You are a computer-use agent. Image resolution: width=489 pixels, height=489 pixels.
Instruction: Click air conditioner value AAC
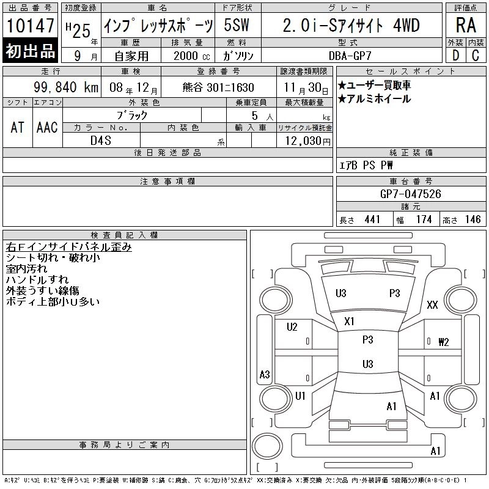pyautogui.click(x=47, y=128)
